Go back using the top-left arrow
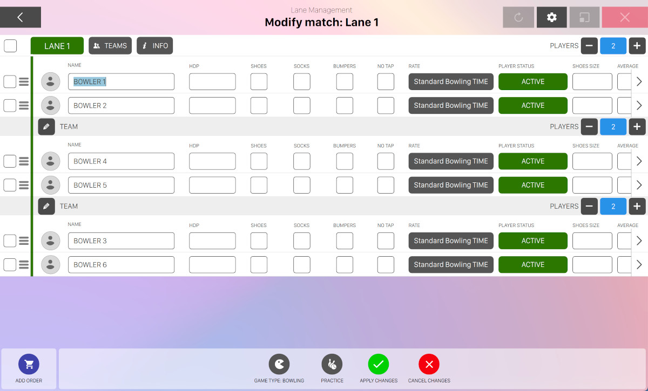This screenshot has height=391, width=648. (x=21, y=17)
